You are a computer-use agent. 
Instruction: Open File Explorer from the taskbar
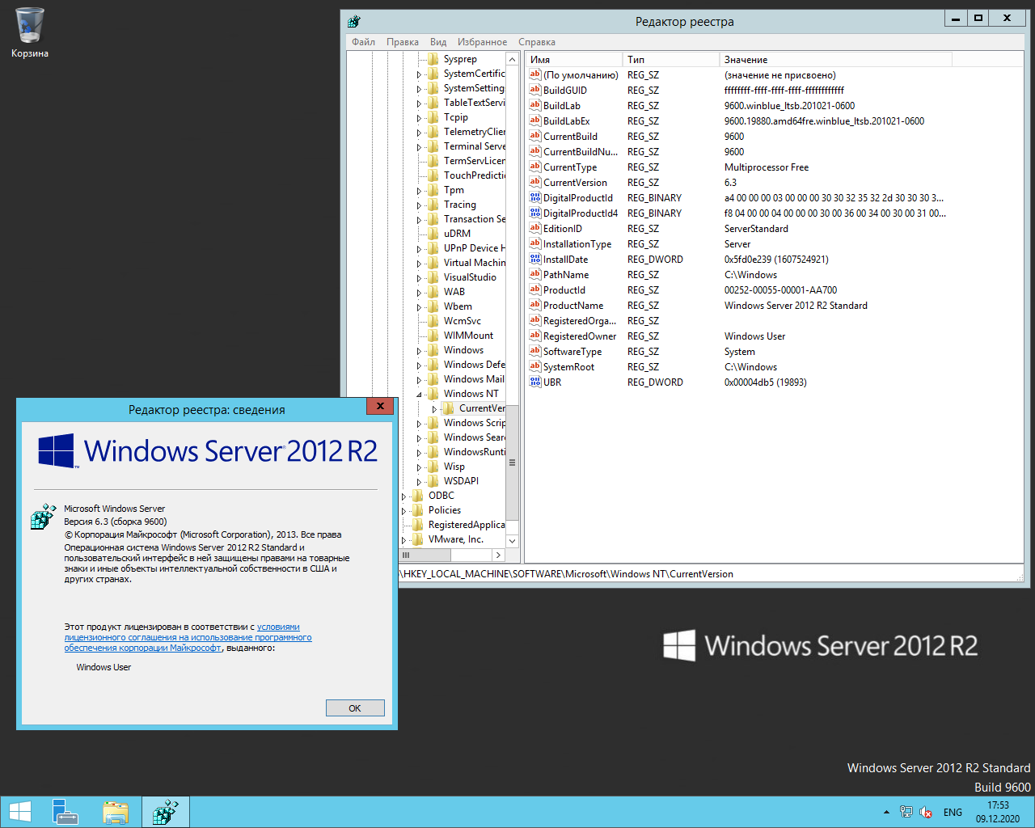tap(116, 812)
